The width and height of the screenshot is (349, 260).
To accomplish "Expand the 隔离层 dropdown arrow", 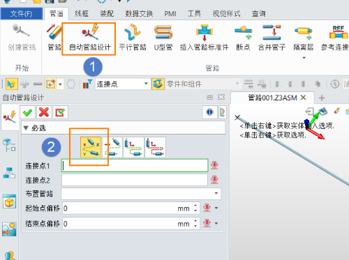I will tap(304, 58).
